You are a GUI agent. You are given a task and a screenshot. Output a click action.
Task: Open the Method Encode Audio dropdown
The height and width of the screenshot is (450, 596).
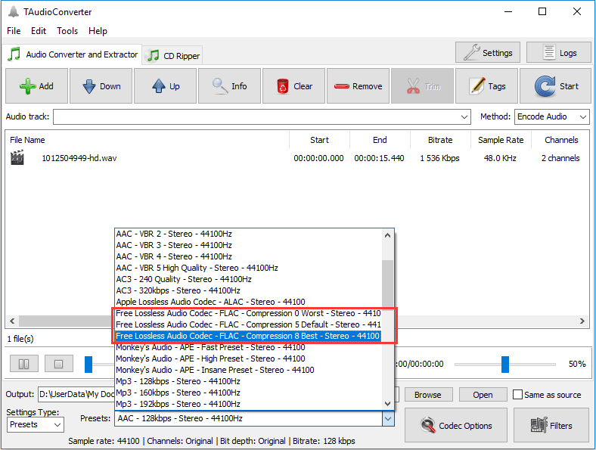point(551,116)
